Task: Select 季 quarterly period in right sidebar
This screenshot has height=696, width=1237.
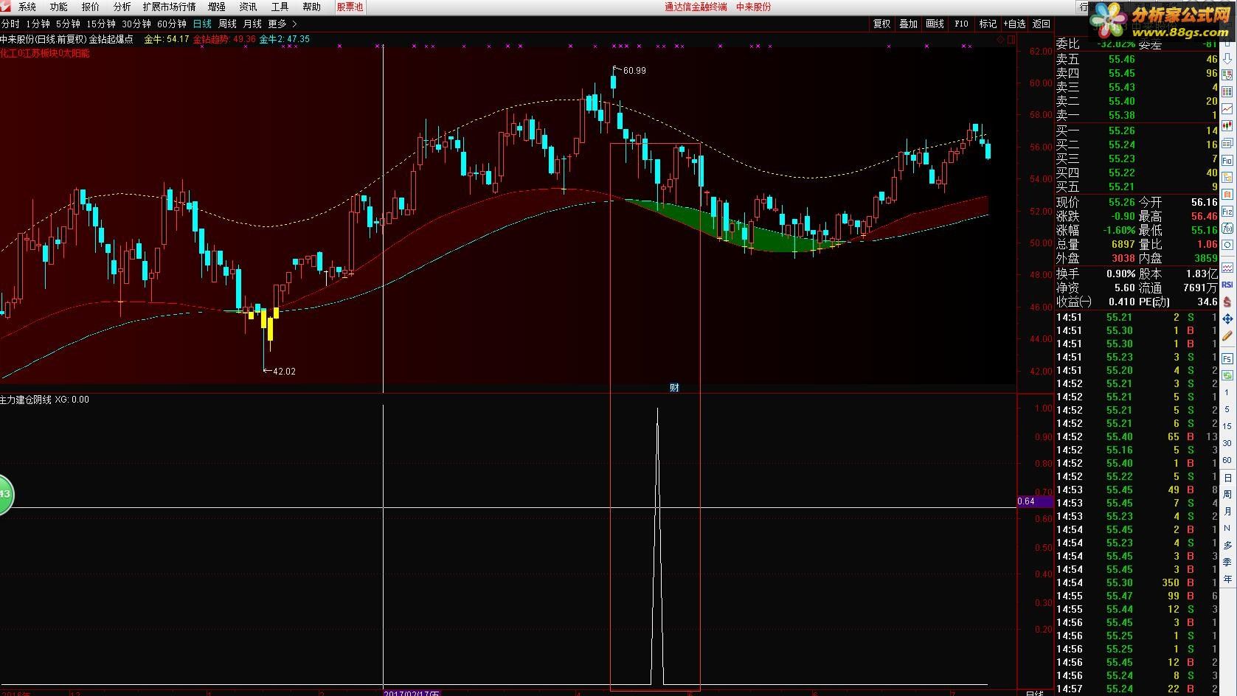Action: click(x=1227, y=563)
